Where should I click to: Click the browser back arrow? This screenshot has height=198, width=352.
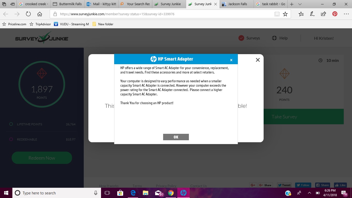pyautogui.click(x=6, y=14)
